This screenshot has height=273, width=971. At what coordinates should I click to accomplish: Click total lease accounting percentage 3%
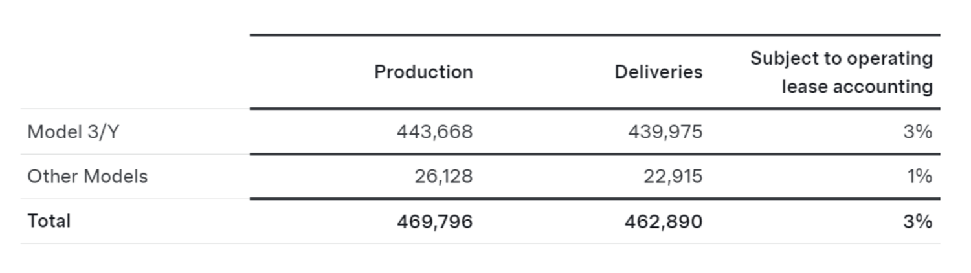pyautogui.click(x=918, y=222)
